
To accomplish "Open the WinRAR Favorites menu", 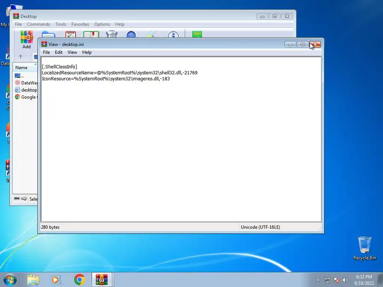I will pyautogui.click(x=80, y=24).
